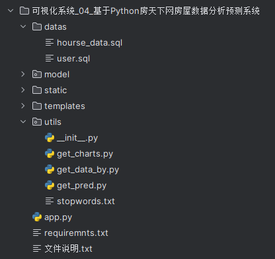Click the Python icon of get_charts.py
This screenshot has width=275, height=259.
pyautogui.click(x=50, y=153)
